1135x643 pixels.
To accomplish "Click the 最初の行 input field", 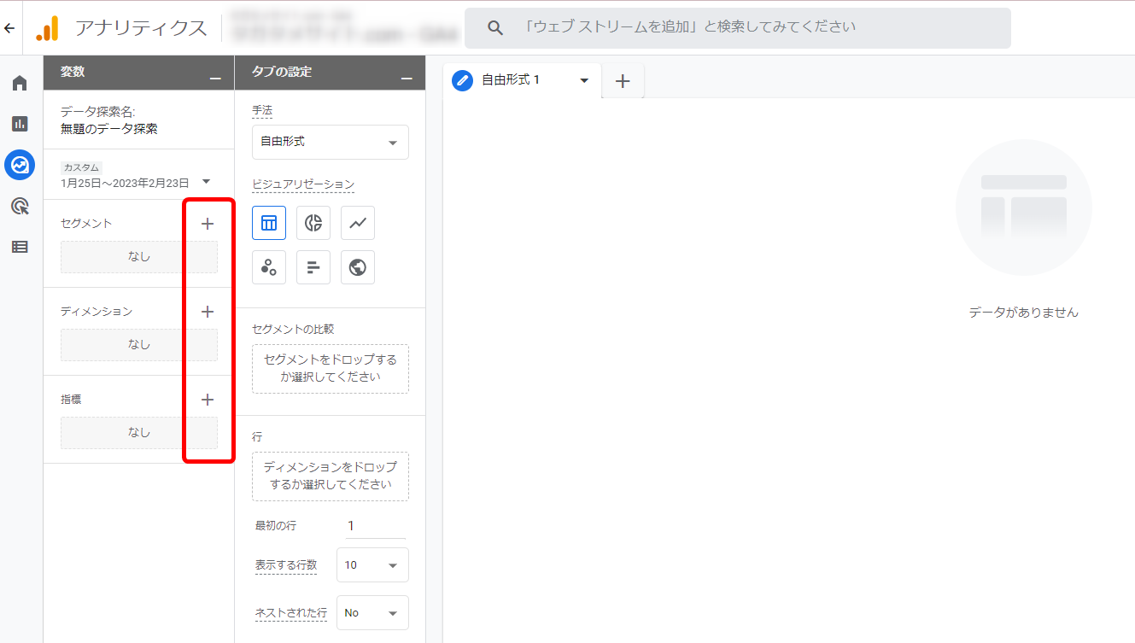I will [376, 526].
